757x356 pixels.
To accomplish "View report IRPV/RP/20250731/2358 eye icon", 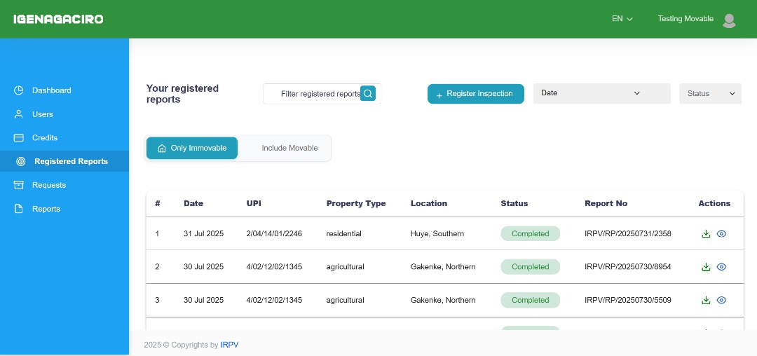I will click(x=721, y=233).
